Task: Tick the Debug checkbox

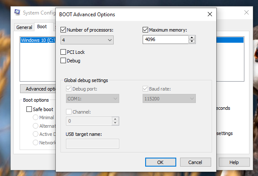Action: [x=63, y=61]
